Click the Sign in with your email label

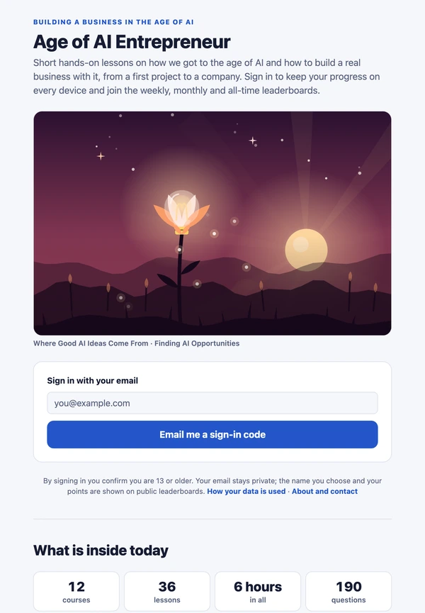(x=93, y=380)
